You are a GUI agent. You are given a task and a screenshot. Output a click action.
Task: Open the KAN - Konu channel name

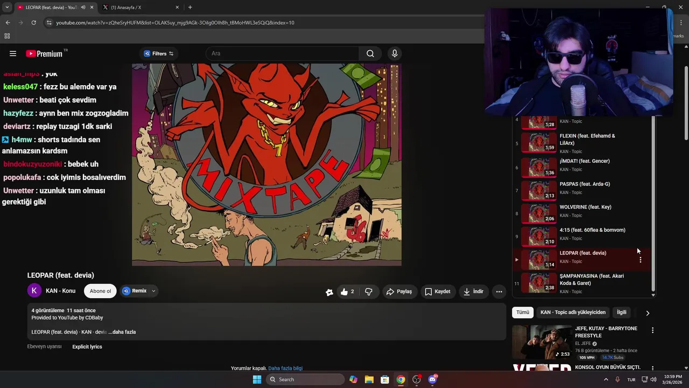point(60,291)
